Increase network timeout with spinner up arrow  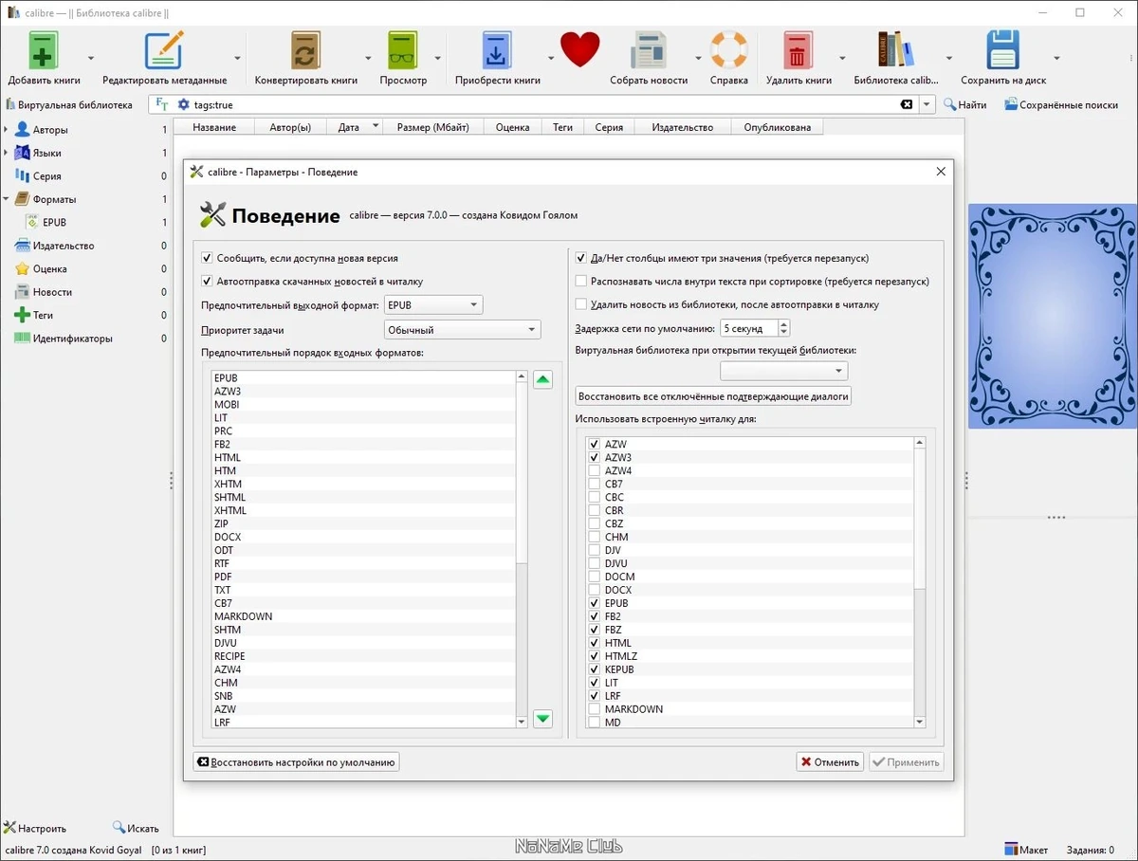click(x=783, y=324)
